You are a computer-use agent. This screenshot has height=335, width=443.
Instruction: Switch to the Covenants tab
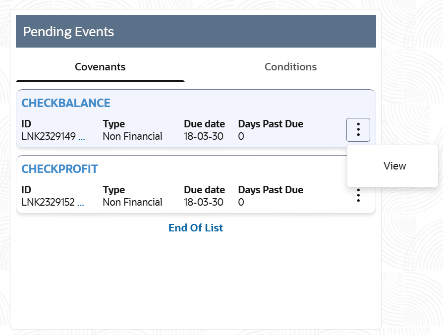(x=100, y=67)
